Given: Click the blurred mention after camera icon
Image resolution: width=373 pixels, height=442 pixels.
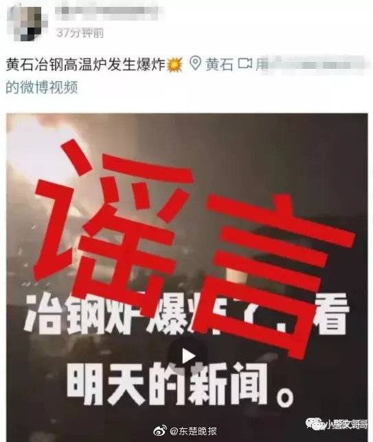Looking at the screenshot, I should pos(309,64).
